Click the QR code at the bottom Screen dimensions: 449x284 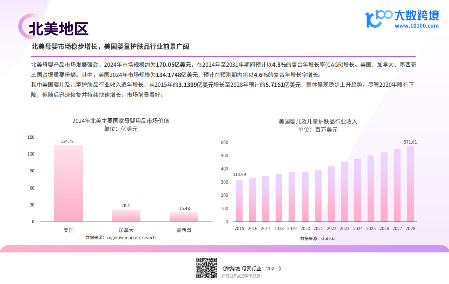coord(206,268)
